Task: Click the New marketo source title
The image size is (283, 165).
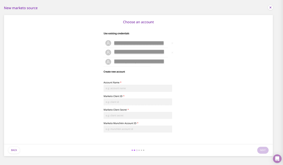Action: (x=21, y=8)
